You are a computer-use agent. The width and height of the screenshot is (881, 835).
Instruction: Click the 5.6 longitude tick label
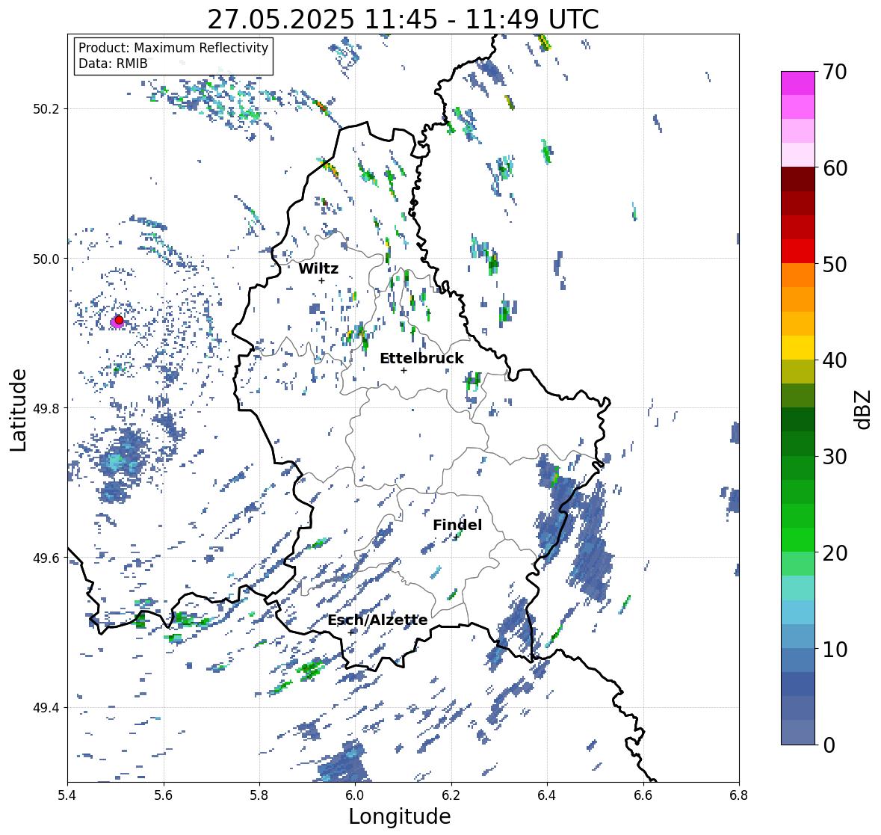click(x=164, y=795)
